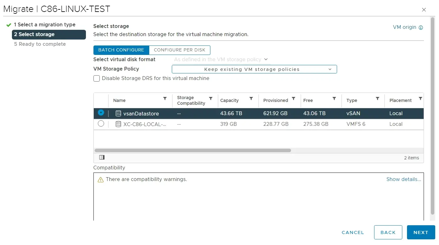Switch to Configure Per Disk tab
439x245 pixels.
pos(179,50)
